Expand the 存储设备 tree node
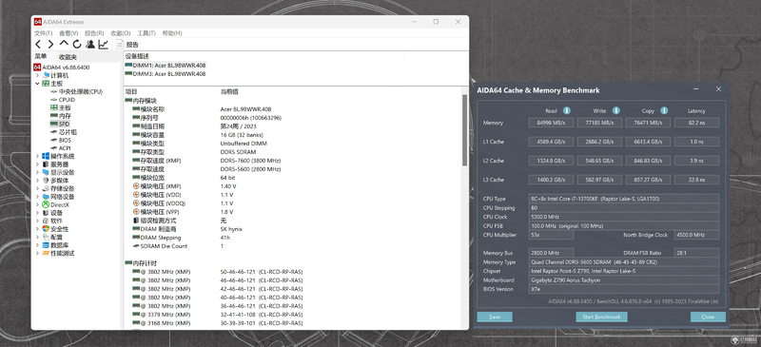761x347 pixels. (x=37, y=189)
